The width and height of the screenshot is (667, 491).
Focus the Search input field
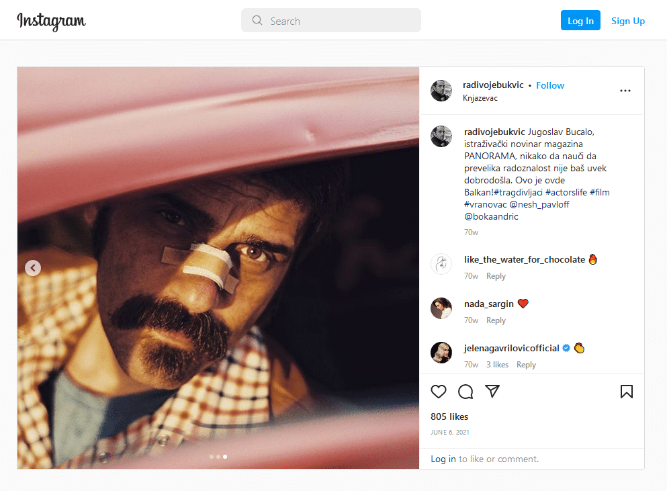331,20
